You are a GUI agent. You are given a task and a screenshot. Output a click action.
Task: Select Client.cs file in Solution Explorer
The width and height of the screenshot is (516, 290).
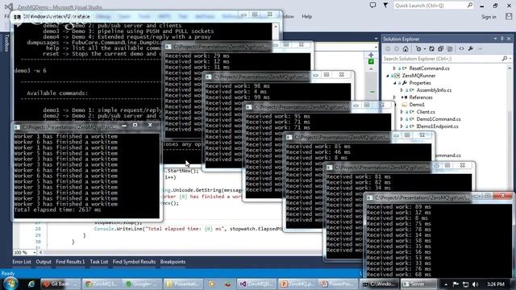click(426, 112)
